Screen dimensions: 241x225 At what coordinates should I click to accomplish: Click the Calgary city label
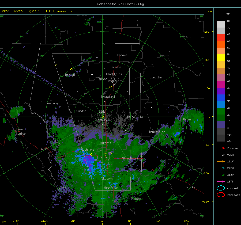pyautogui.click(x=104, y=157)
